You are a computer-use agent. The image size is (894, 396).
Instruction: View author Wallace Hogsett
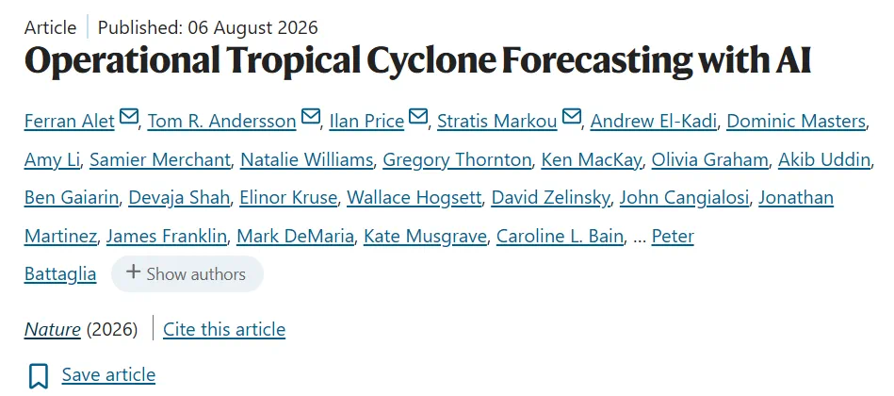[414, 198]
